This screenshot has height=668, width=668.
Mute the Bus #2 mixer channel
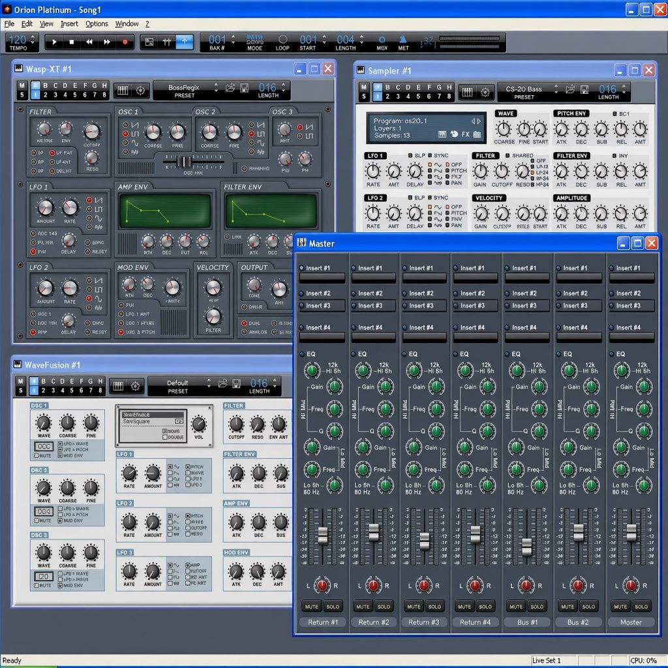[x=568, y=607]
